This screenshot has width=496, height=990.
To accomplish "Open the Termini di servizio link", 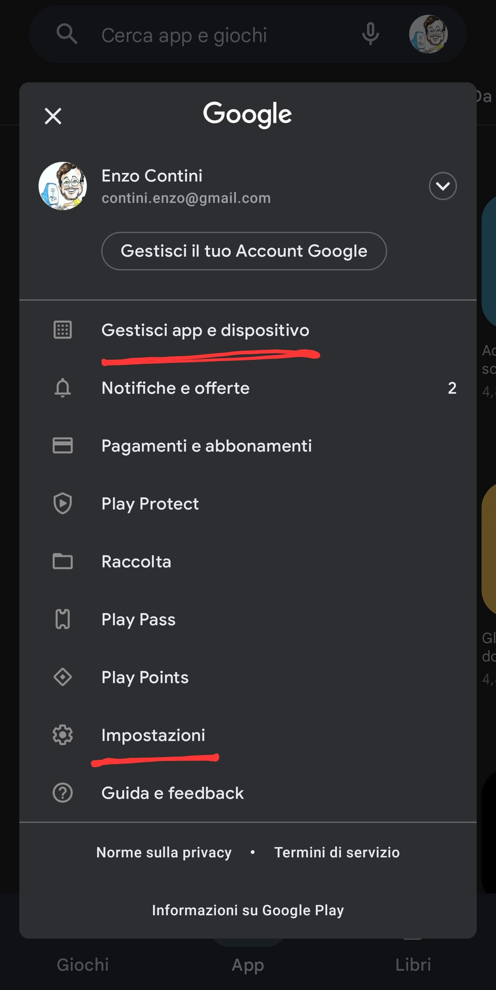I will [x=337, y=853].
